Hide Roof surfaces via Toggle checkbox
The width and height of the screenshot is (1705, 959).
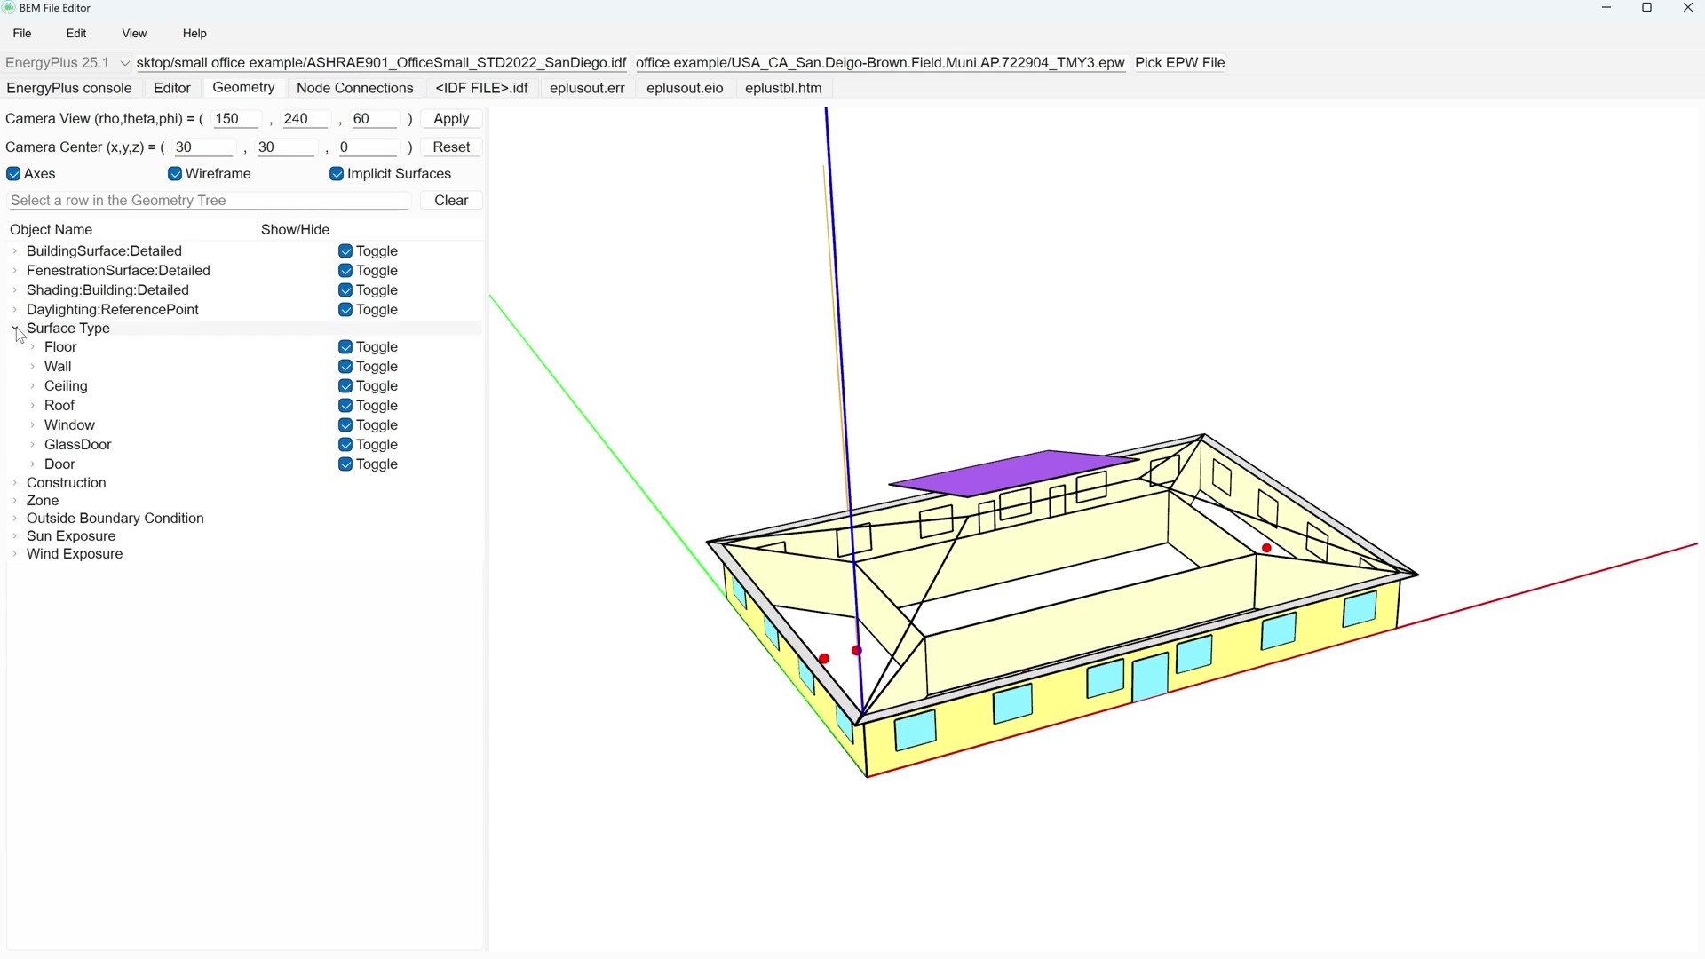pyautogui.click(x=345, y=406)
